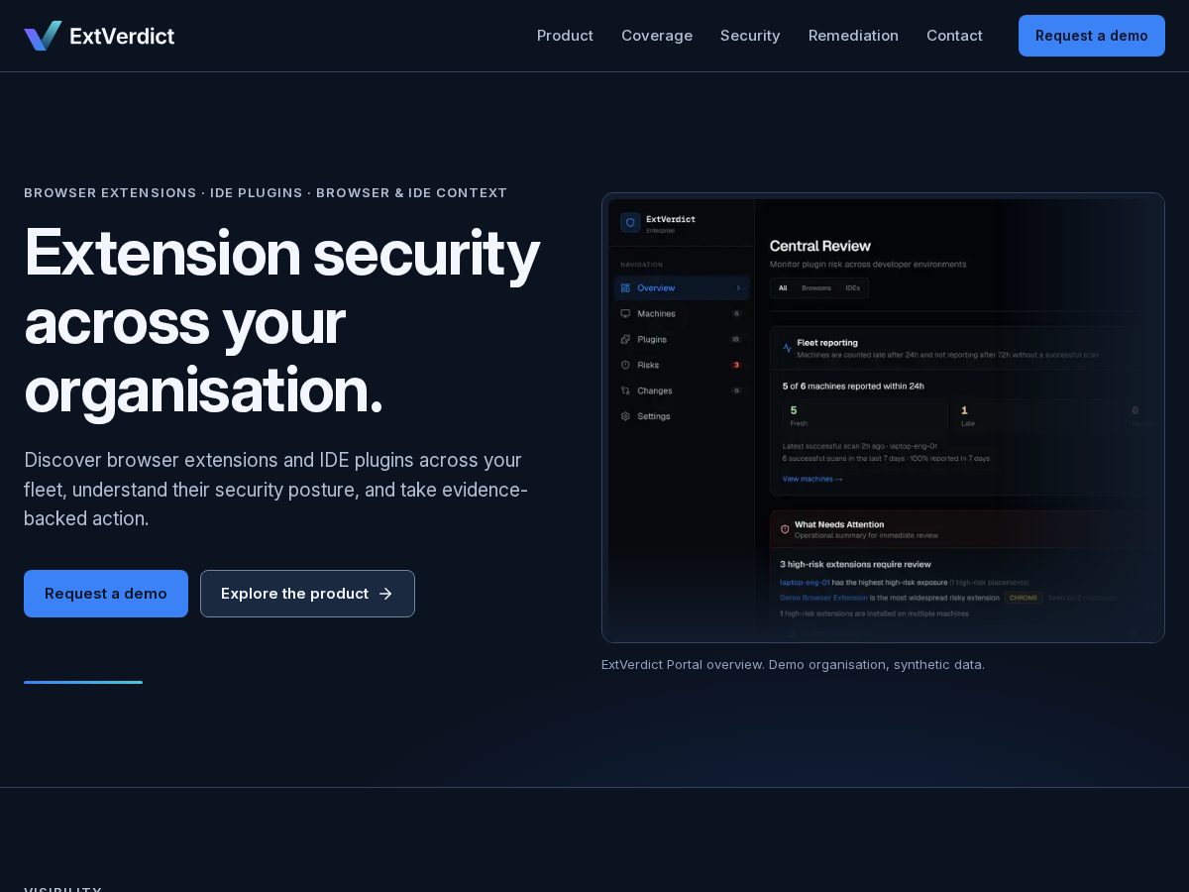Click the Settings gear icon in portal sidebar
Screen dimensions: 1189x892
(x=625, y=417)
